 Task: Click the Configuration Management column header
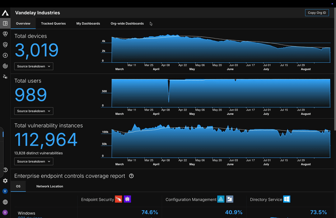pos(191,199)
